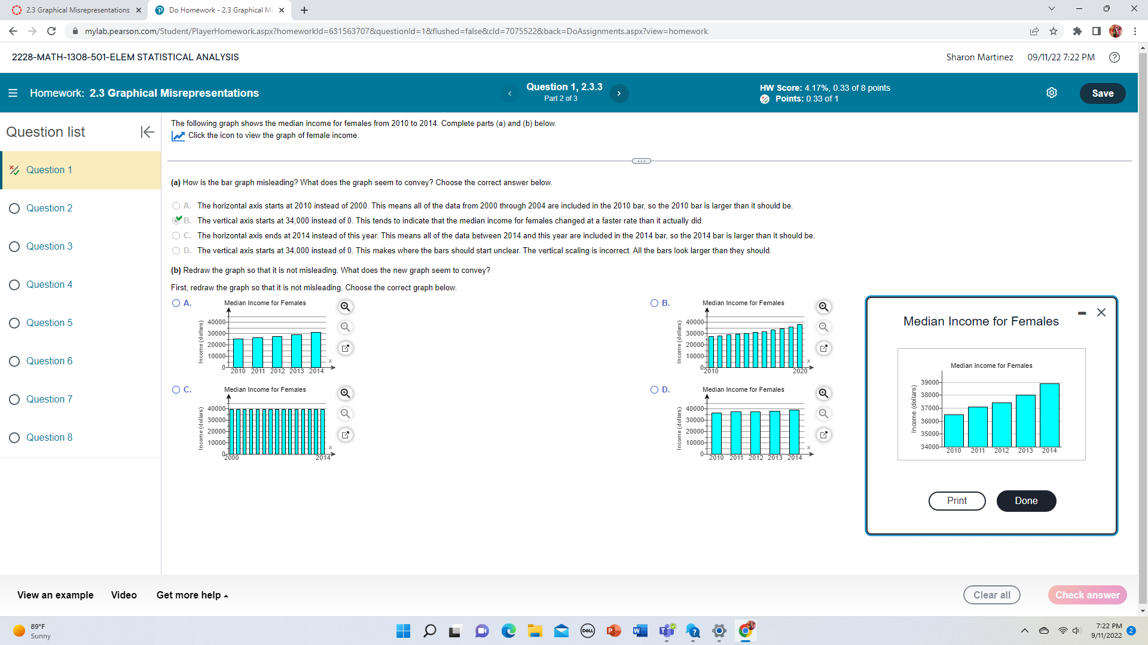Click the zoom-in magnifier on graph A
The height and width of the screenshot is (645, 1148).
345,306
